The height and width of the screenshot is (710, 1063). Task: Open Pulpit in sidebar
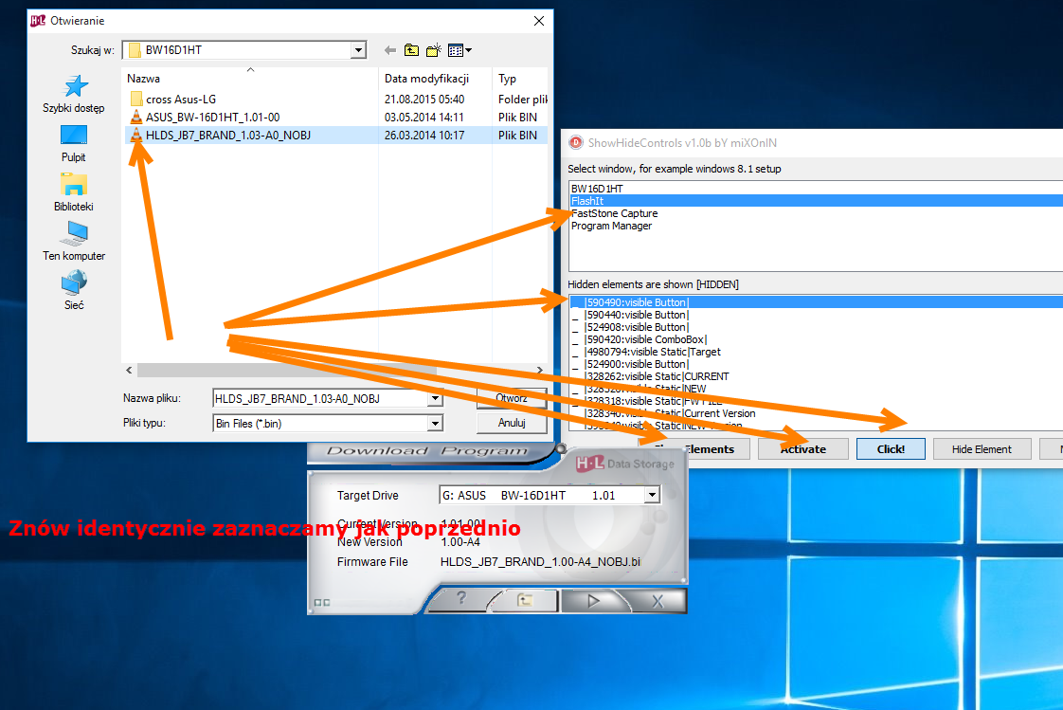(x=74, y=143)
